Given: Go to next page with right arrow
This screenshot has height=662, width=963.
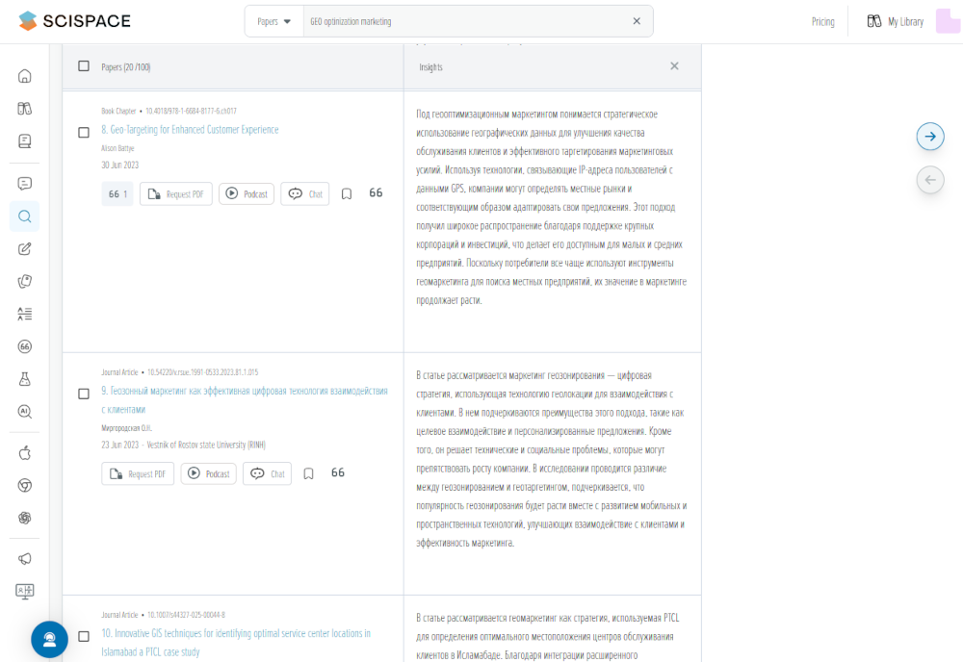Looking at the screenshot, I should click(x=930, y=137).
